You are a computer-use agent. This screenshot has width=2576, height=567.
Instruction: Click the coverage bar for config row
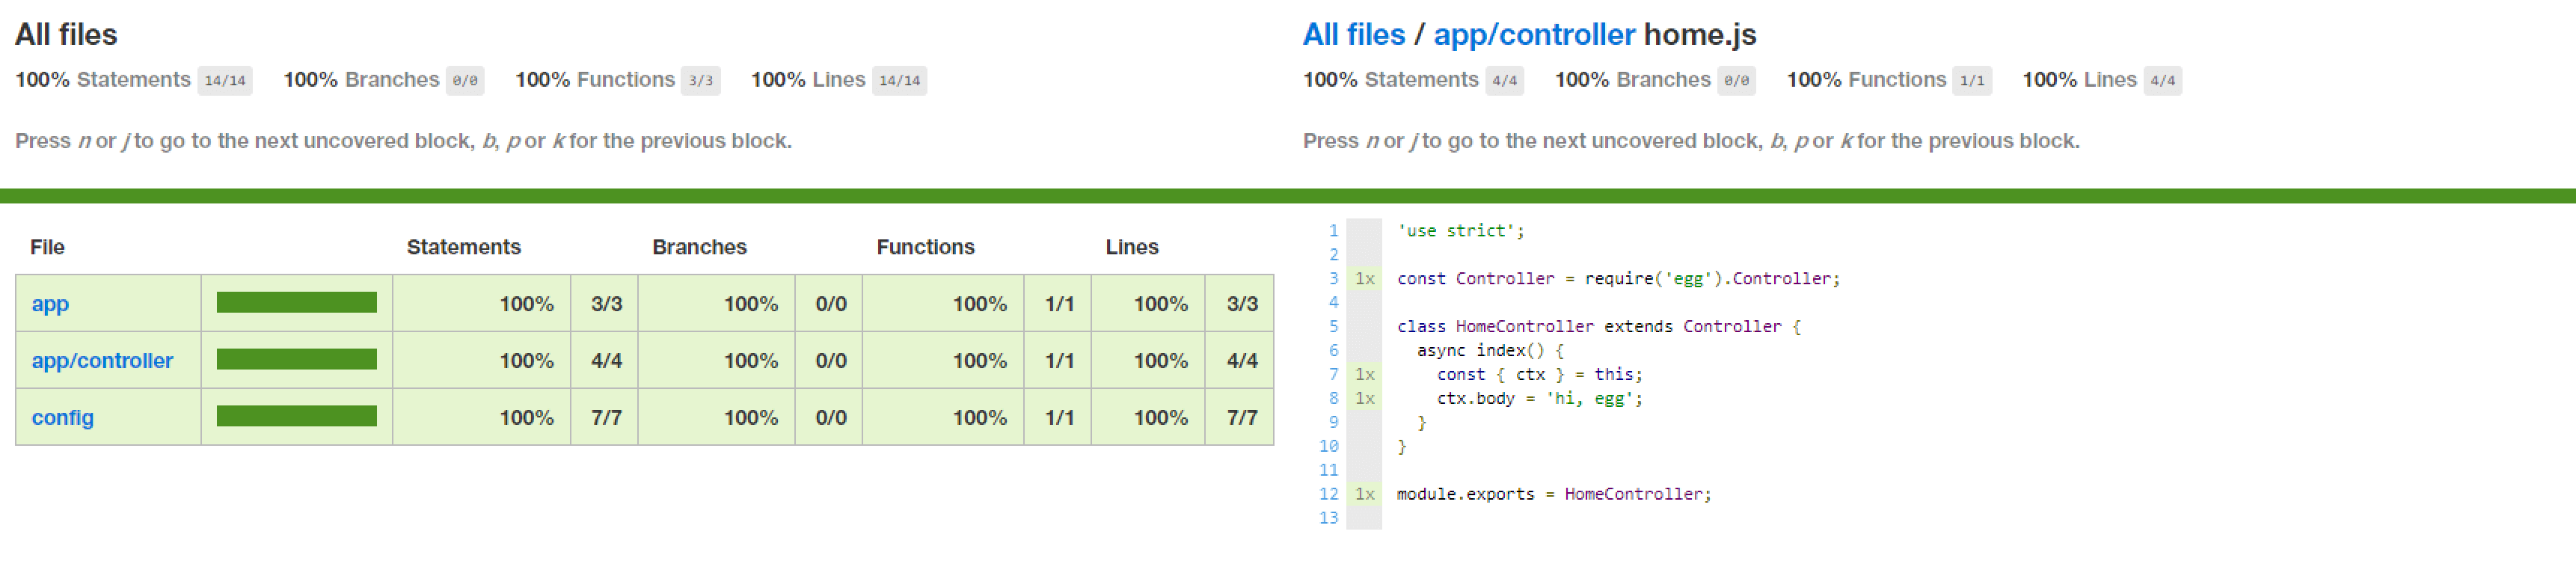tap(297, 417)
